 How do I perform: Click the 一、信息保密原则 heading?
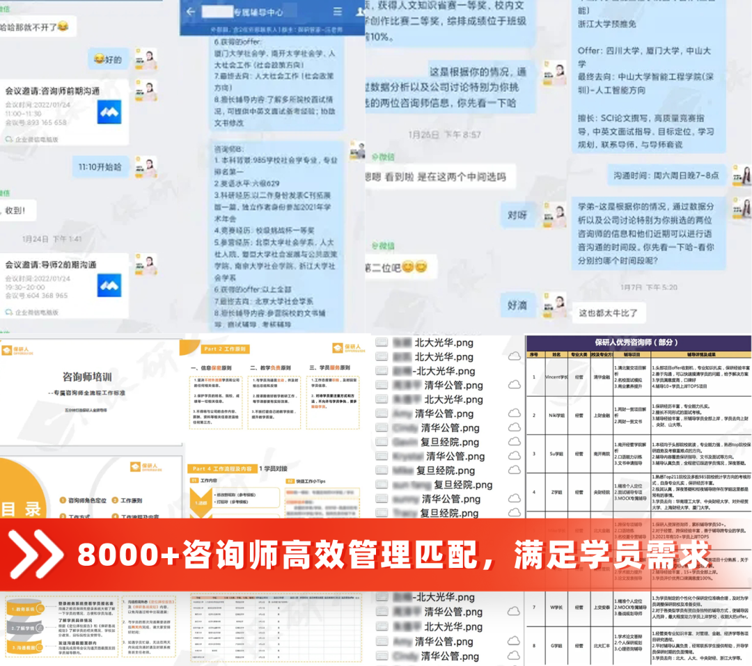click(x=212, y=367)
